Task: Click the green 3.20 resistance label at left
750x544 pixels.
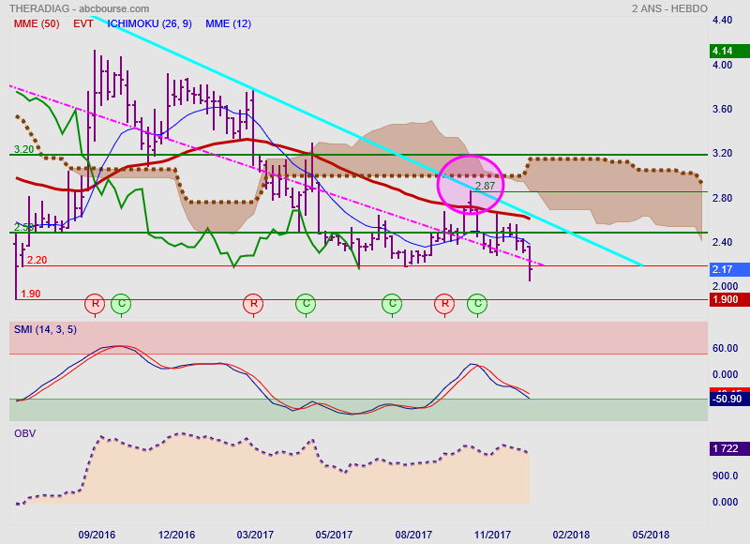Action: coord(24,149)
